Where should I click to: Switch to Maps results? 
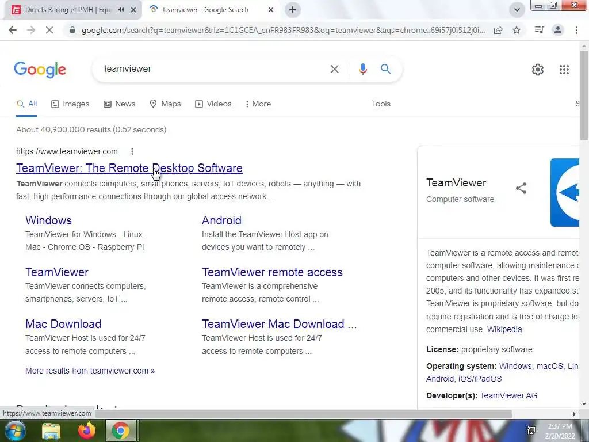(x=165, y=104)
